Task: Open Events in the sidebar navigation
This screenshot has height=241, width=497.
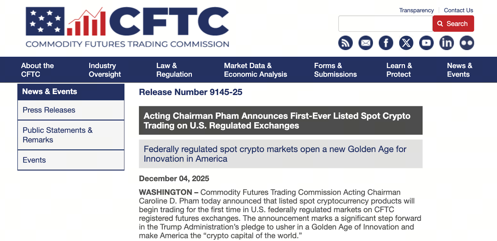Action: pos(34,160)
